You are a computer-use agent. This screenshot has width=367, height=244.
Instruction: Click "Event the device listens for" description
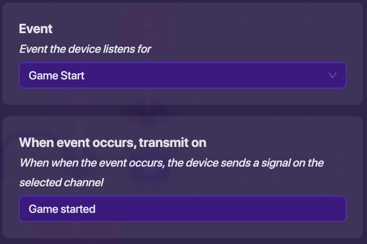[x=85, y=49]
